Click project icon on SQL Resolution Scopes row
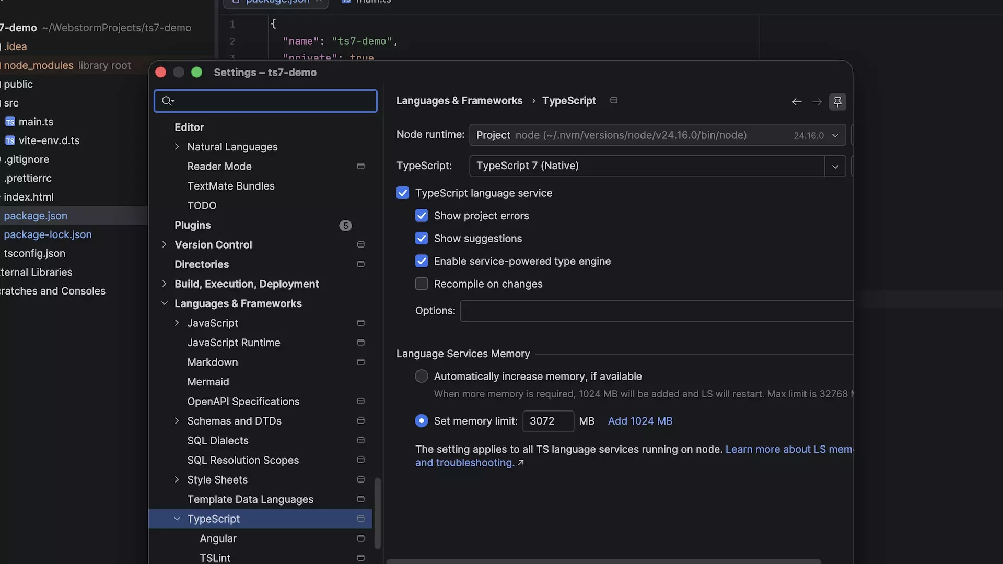 click(x=360, y=460)
